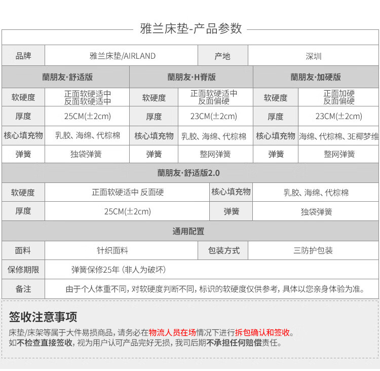Select the 产地 label cell
This screenshot has width=380, height=371.
coord(222,56)
